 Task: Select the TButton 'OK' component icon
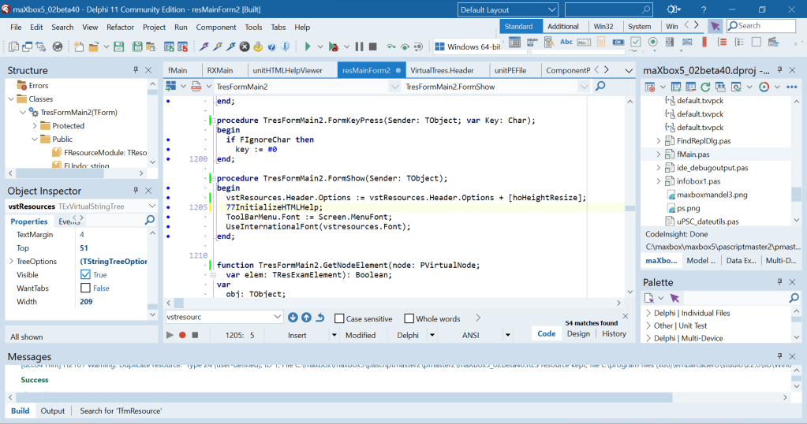(x=618, y=42)
